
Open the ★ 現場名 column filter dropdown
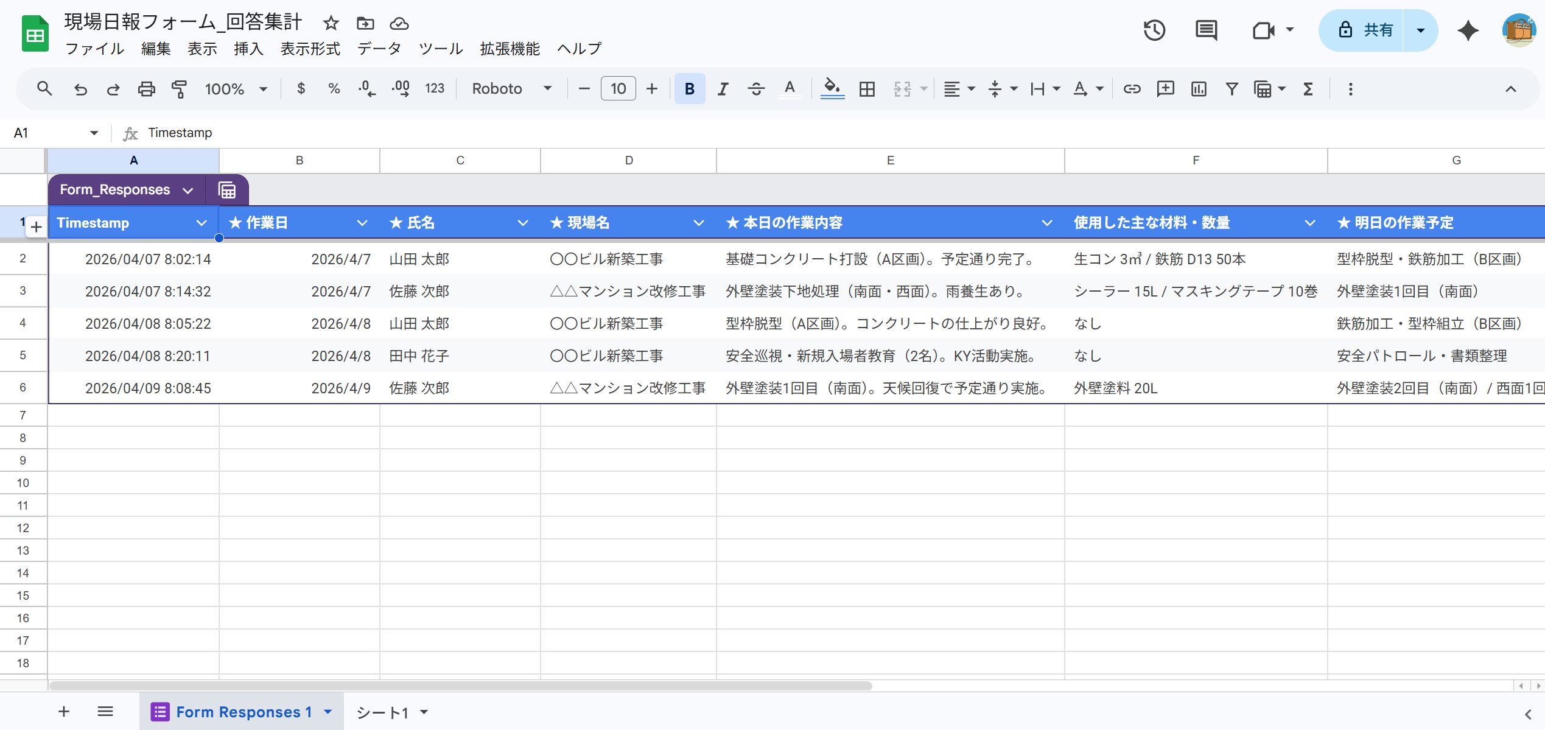click(698, 223)
